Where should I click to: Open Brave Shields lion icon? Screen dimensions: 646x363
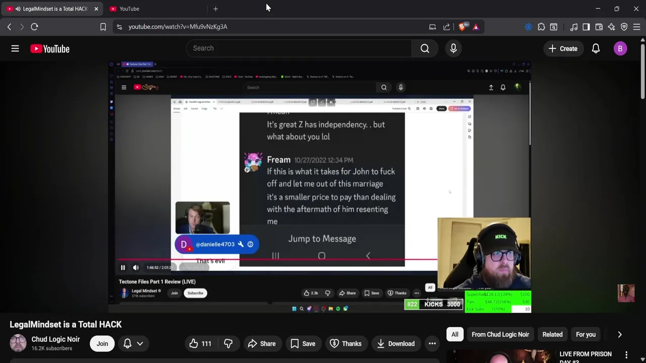click(462, 27)
